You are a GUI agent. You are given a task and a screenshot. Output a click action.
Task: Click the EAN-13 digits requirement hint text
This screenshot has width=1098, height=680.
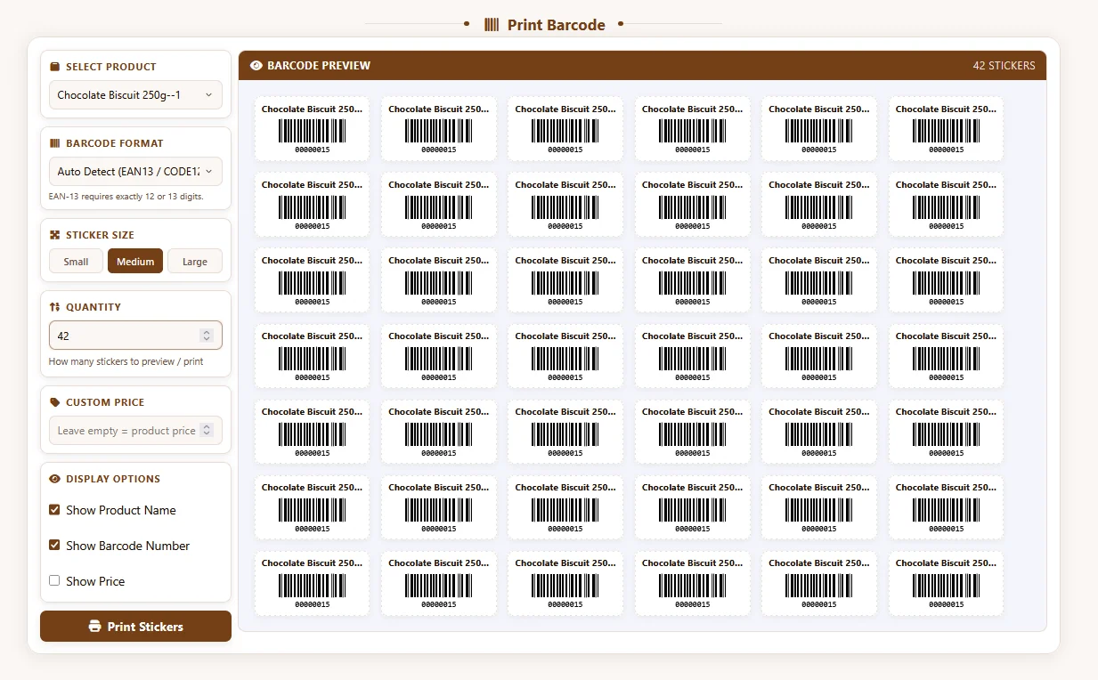coord(126,196)
